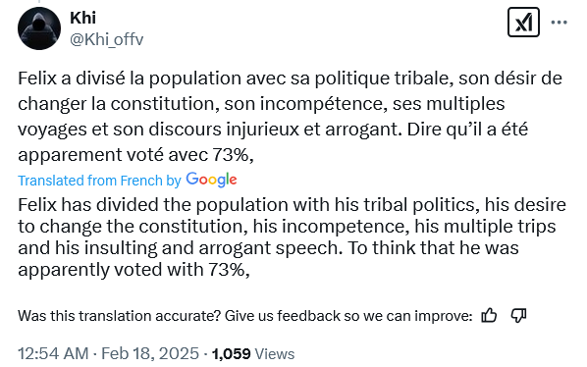Rate translation with thumbs up
Viewport: 587px width, 367px height.
(489, 316)
